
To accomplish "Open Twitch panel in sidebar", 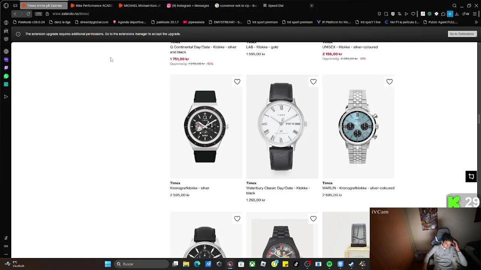I will tap(6, 68).
